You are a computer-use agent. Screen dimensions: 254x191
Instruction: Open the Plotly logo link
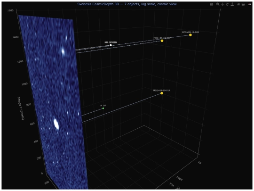coord(249,4)
